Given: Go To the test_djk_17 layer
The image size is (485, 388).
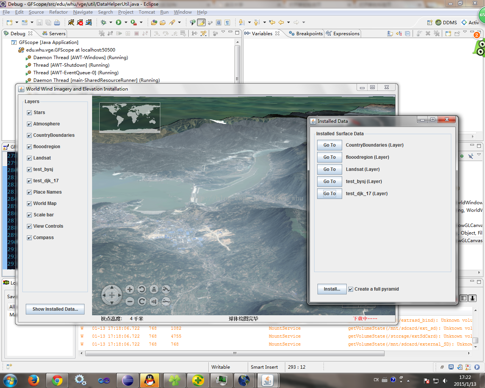Looking at the screenshot, I should click(x=330, y=194).
